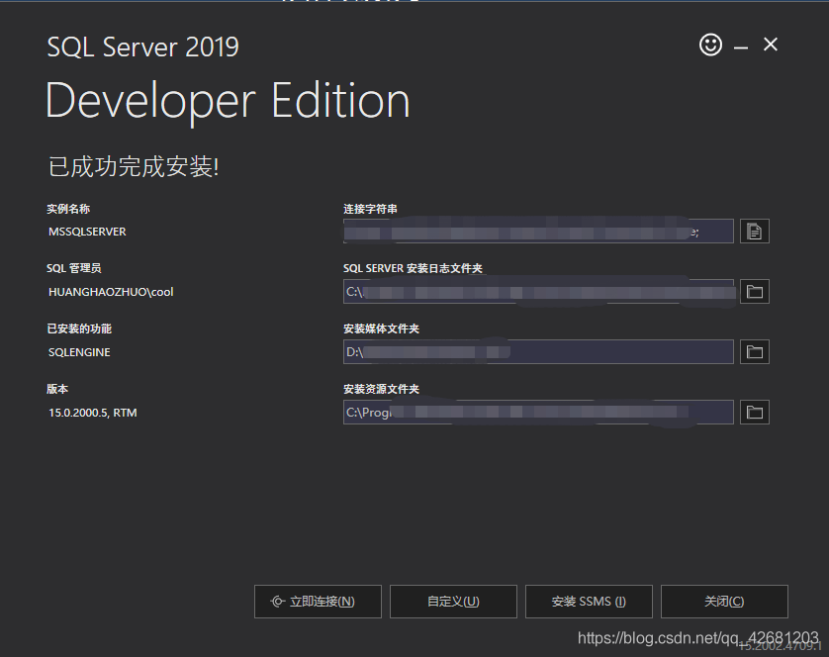Click the 安装 SSMS (I) button
Screen dimensions: 829x657
click(589, 602)
